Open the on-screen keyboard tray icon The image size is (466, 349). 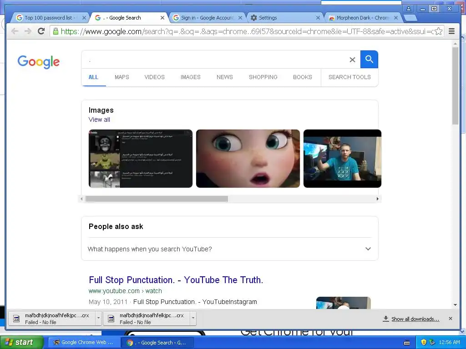click(x=407, y=343)
